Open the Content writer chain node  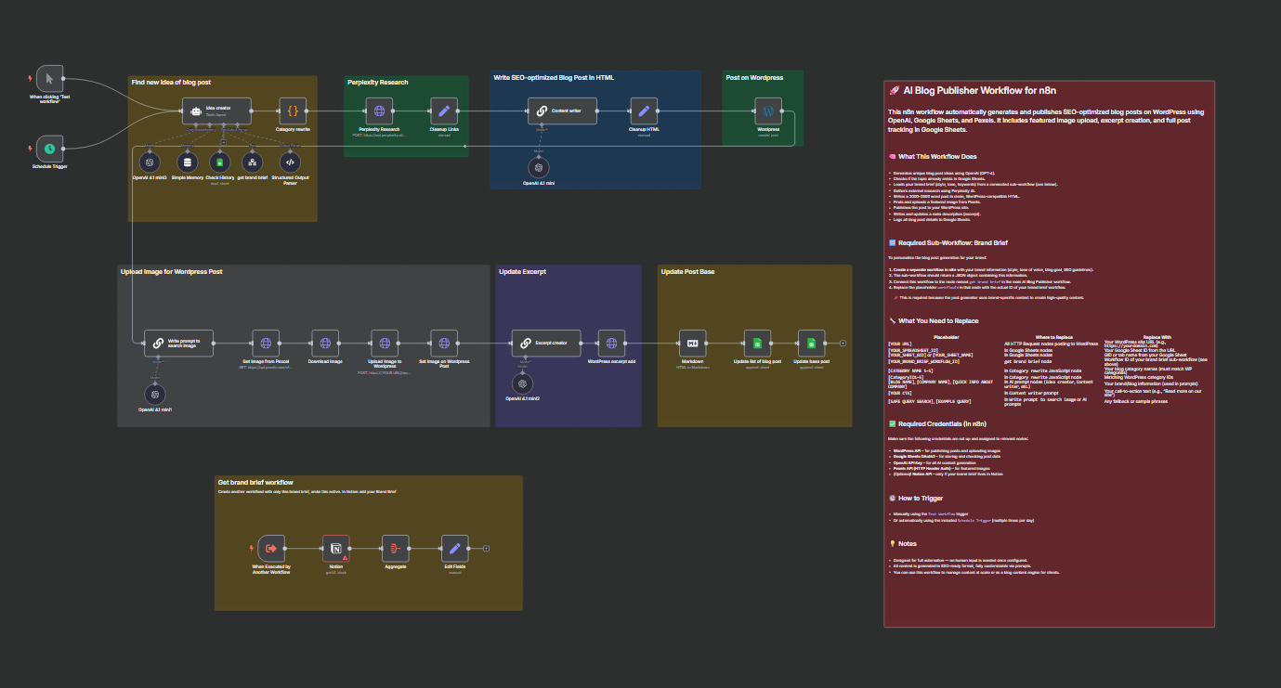(x=562, y=111)
